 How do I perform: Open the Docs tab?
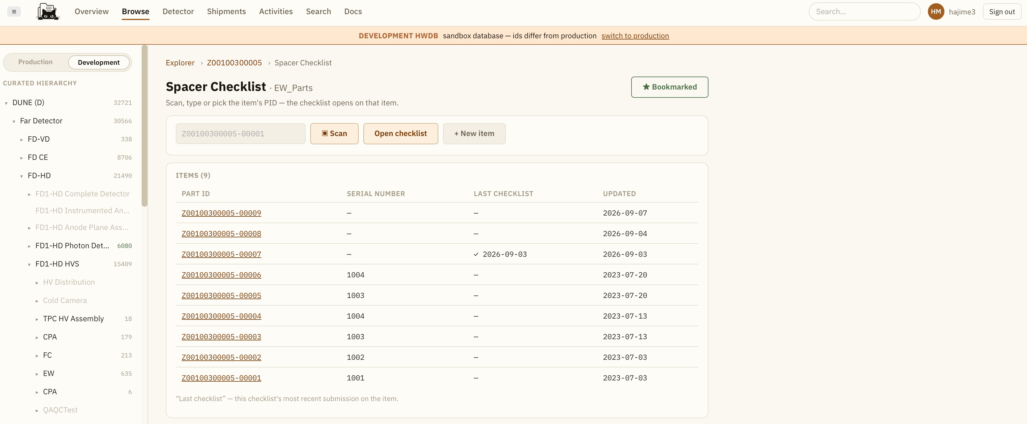(x=353, y=11)
